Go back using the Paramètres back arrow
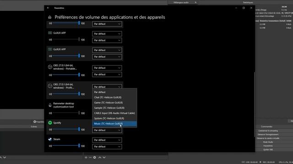The image size is (293, 164). tap(48, 8)
